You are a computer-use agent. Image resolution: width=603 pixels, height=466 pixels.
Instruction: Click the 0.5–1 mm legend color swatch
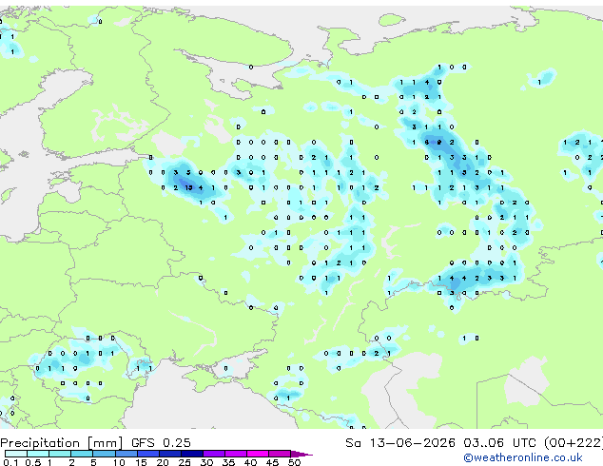(x=38, y=454)
